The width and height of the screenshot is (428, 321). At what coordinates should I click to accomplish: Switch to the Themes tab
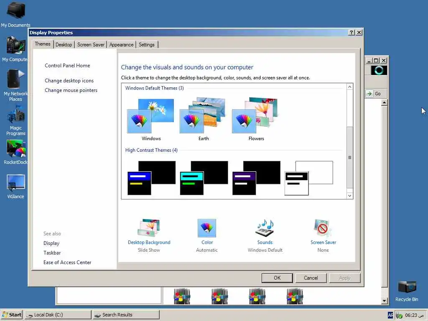tap(43, 44)
